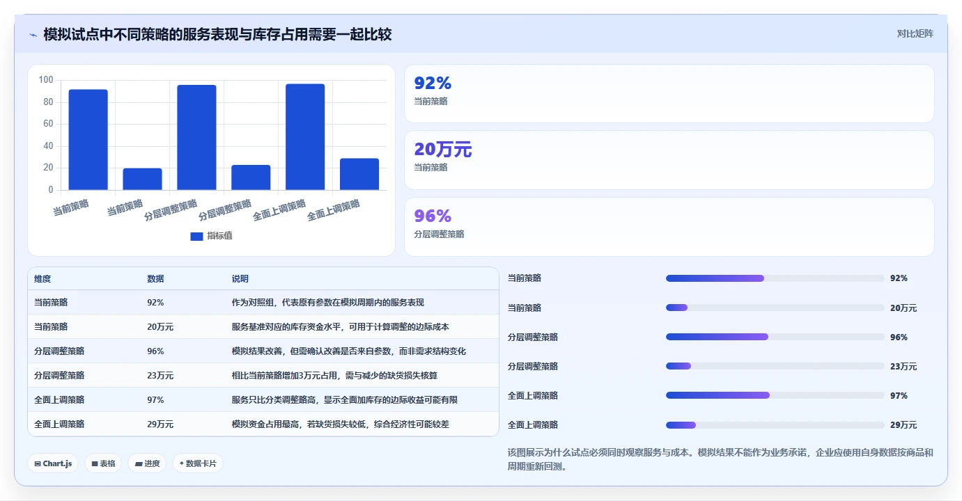Click the tallest chart bar at 97
Image resolution: width=962 pixels, height=501 pixels.
pyautogui.click(x=305, y=136)
